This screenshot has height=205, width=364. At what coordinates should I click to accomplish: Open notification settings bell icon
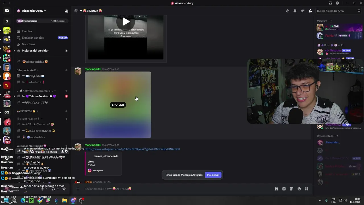click(295, 11)
